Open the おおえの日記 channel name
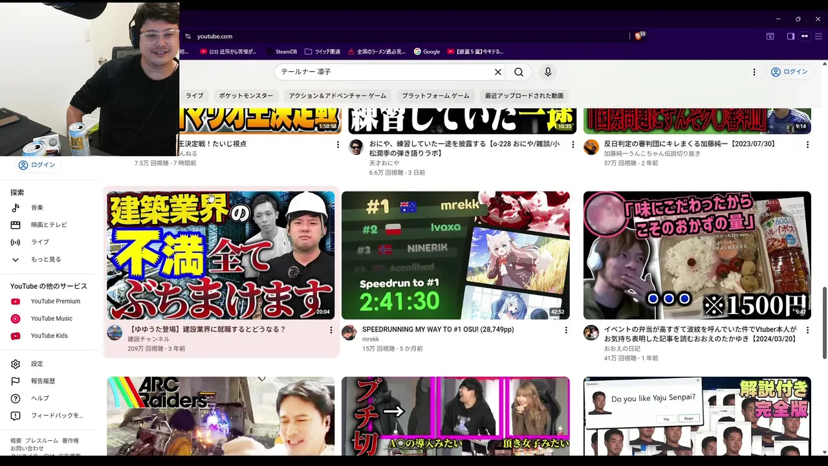Image resolution: width=828 pixels, height=466 pixels. click(x=622, y=349)
